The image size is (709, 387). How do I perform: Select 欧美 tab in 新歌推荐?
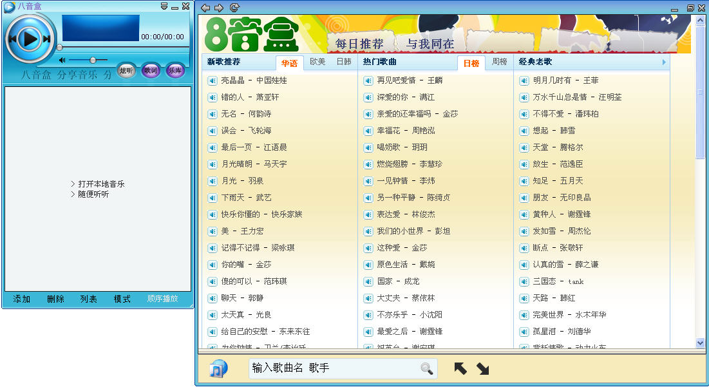[317, 61]
